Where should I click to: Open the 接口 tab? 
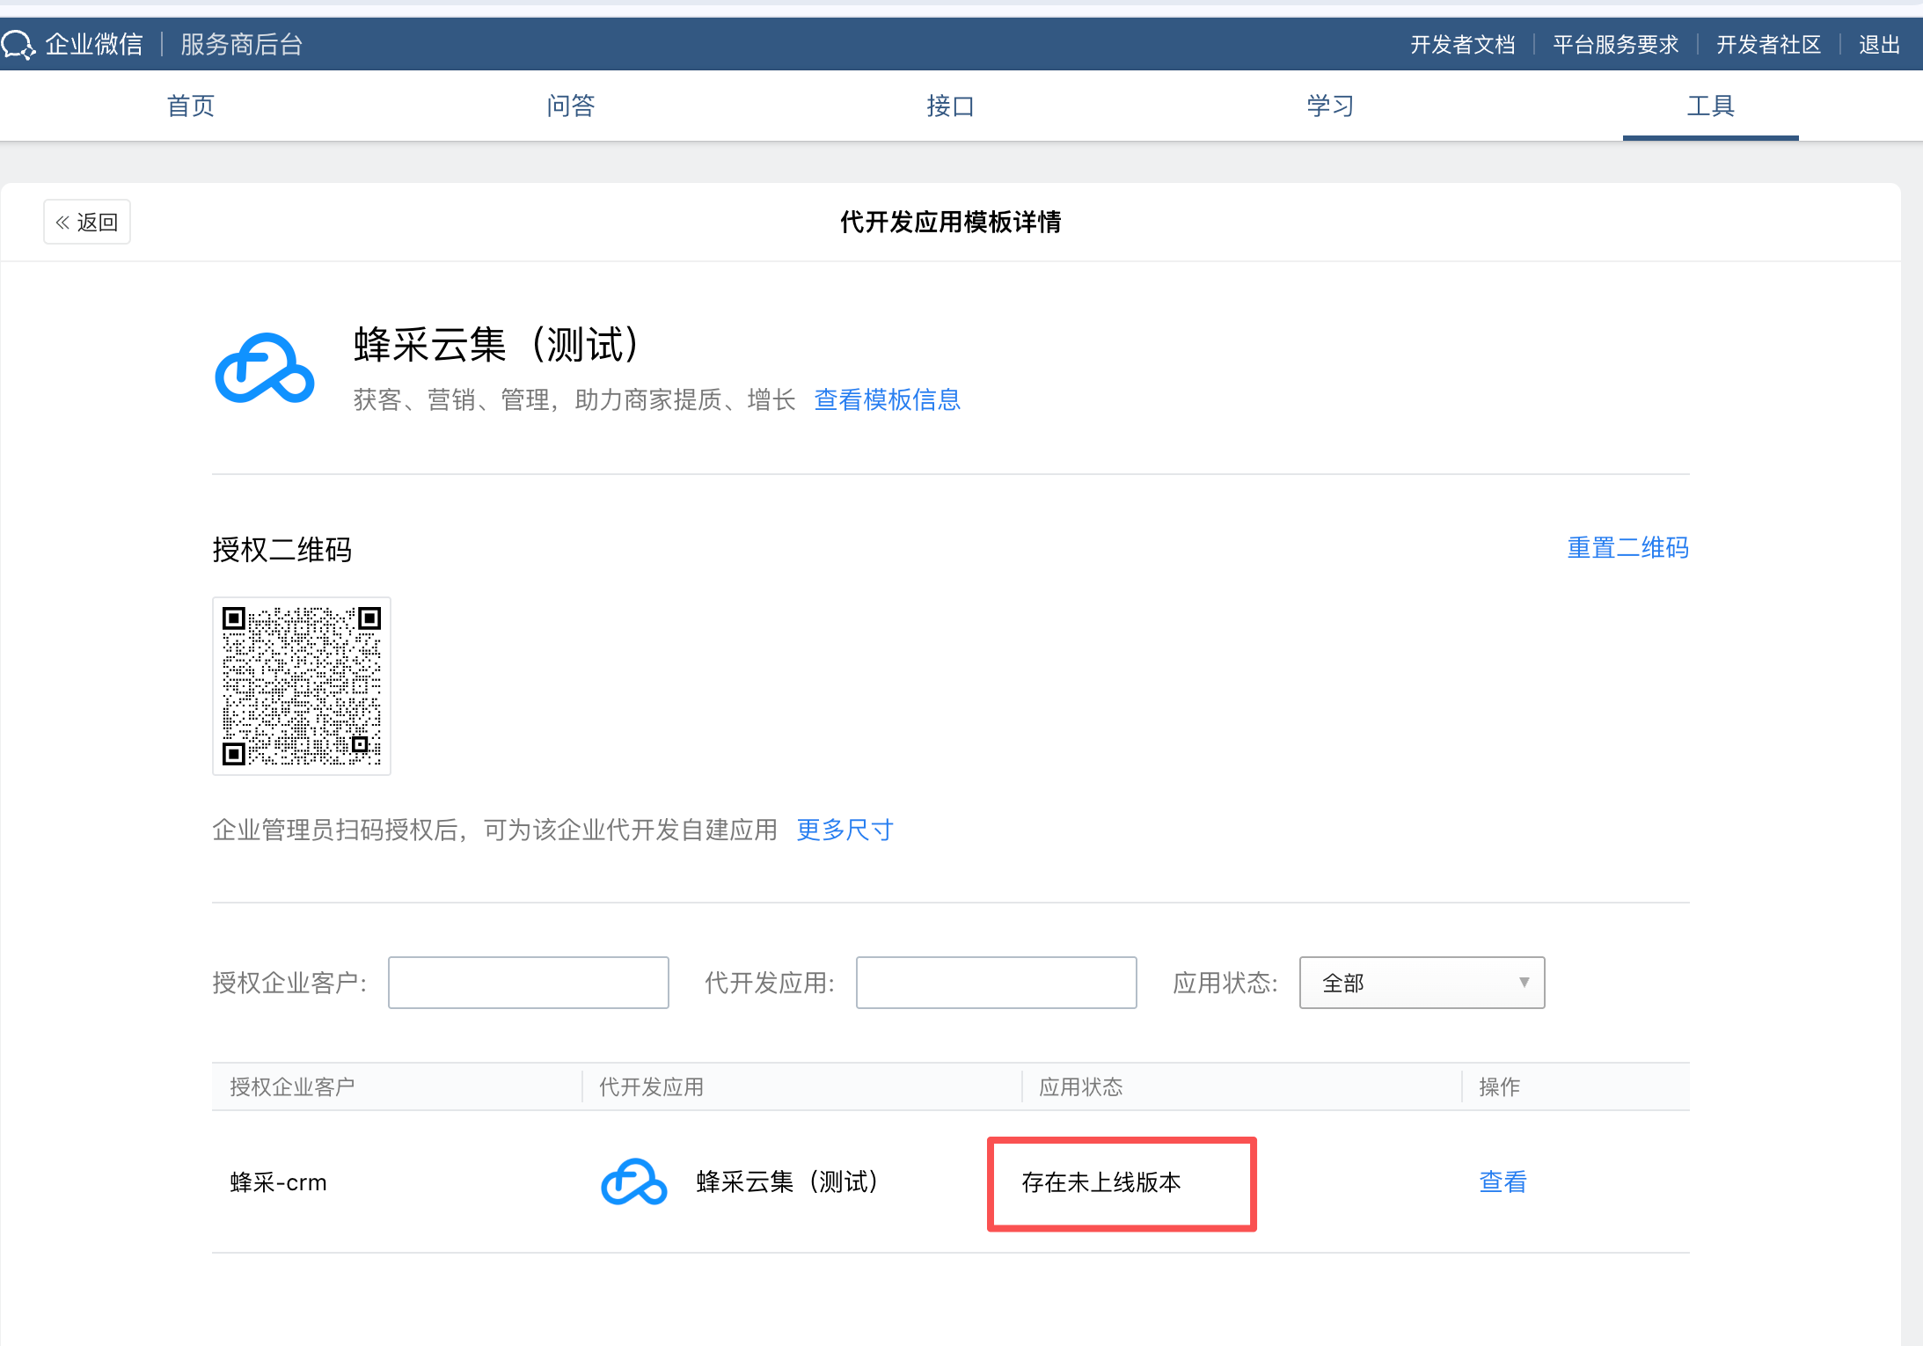[950, 106]
